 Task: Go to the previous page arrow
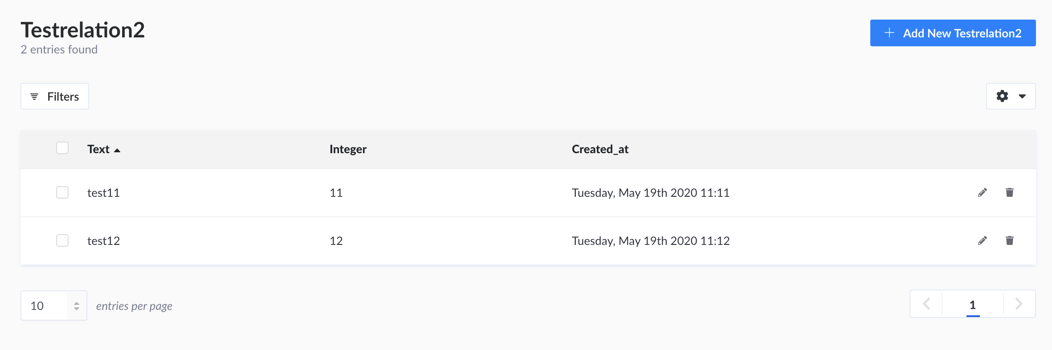[926, 304]
